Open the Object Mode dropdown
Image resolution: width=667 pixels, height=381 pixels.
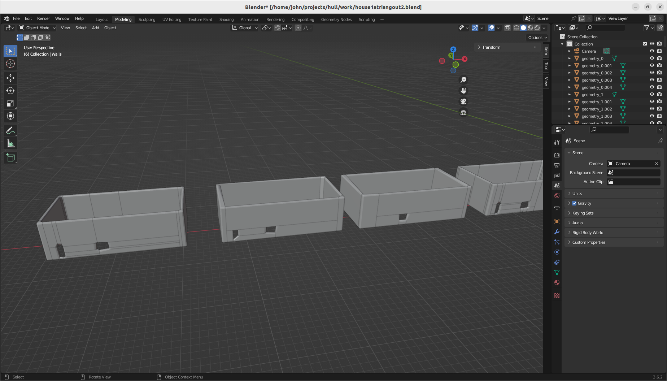(x=37, y=28)
